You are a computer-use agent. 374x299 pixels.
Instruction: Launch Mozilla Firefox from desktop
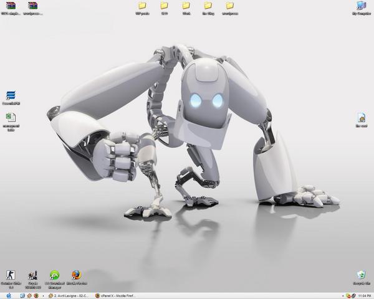click(x=76, y=278)
